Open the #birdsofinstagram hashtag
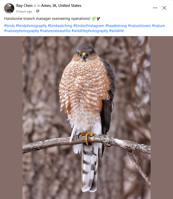This screenshot has height=199, width=173. pyautogui.click(x=89, y=26)
